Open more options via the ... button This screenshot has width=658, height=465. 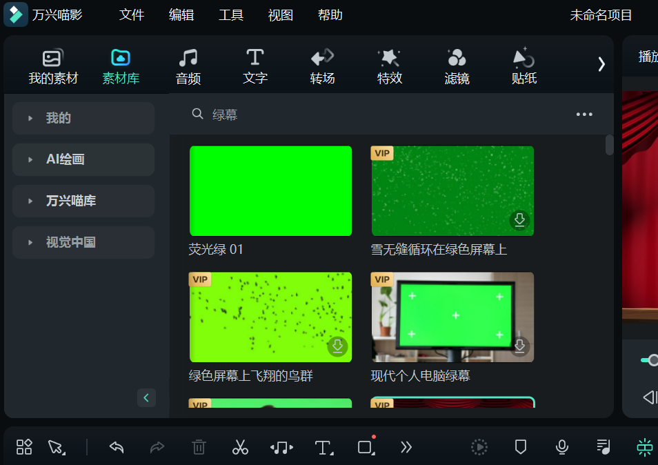click(584, 114)
